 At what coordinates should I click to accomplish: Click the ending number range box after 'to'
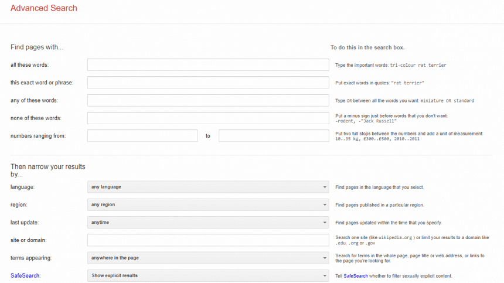[x=274, y=136]
